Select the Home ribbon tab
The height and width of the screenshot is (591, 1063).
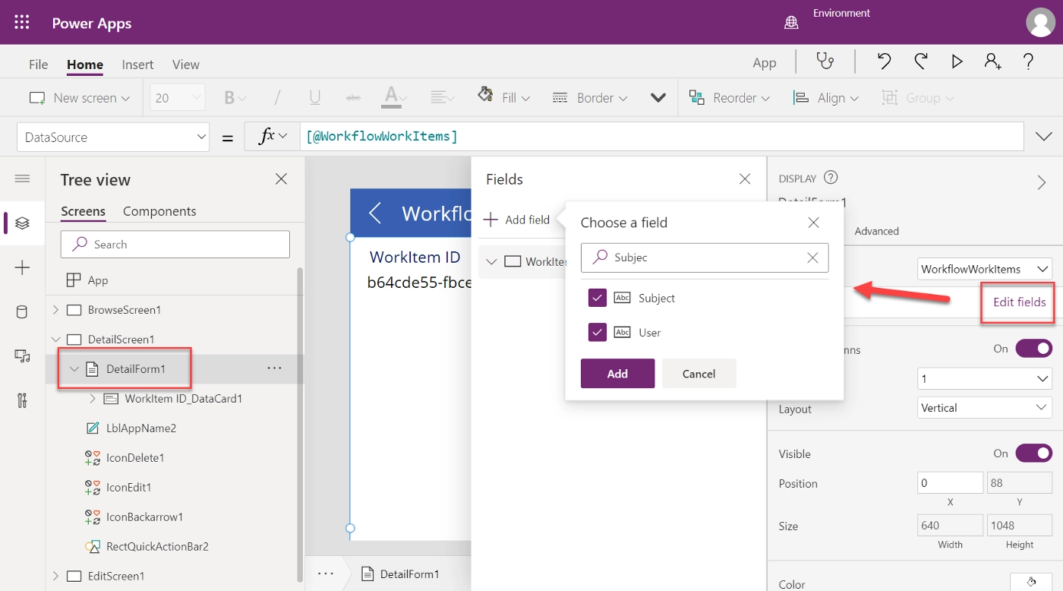85,65
